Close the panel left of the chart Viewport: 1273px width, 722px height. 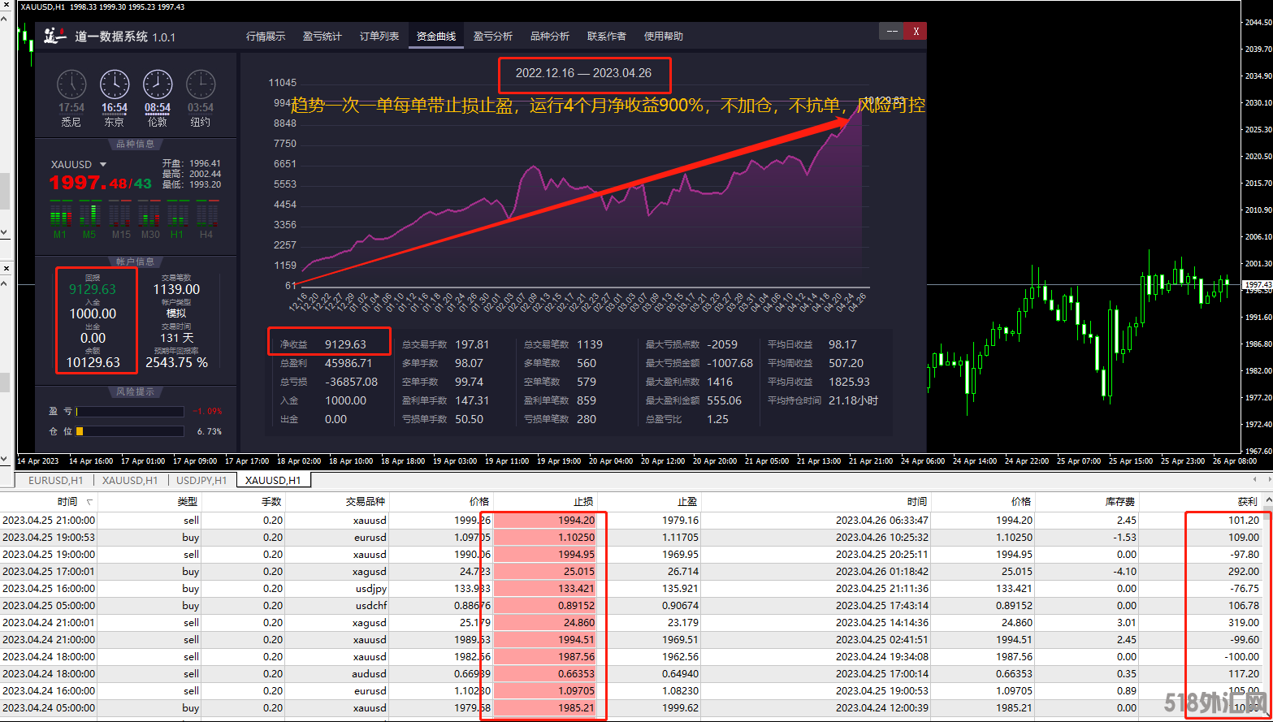tap(6, 268)
